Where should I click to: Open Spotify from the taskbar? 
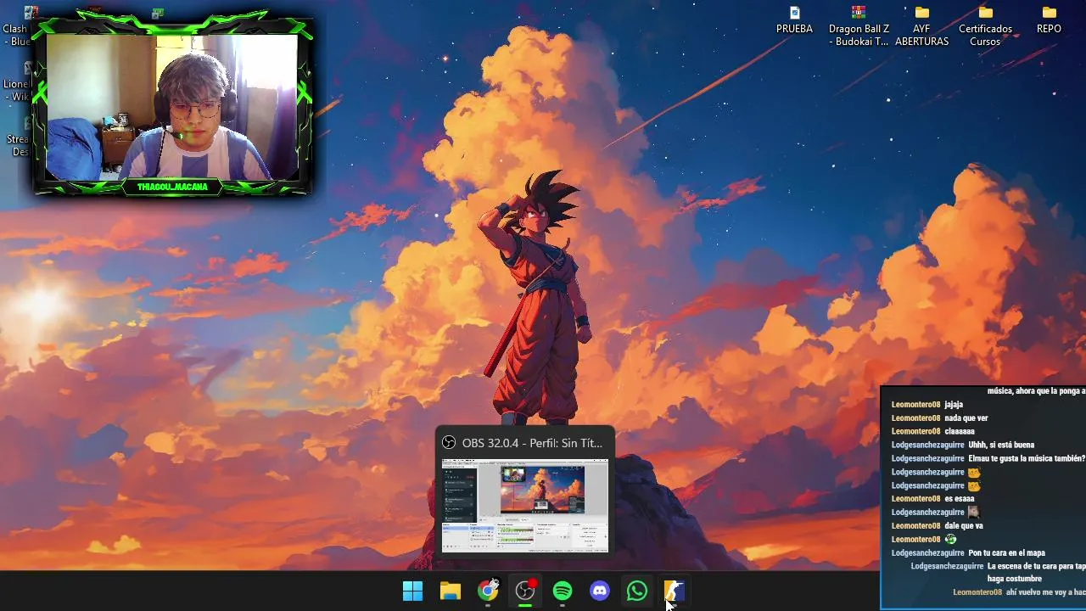tap(563, 591)
